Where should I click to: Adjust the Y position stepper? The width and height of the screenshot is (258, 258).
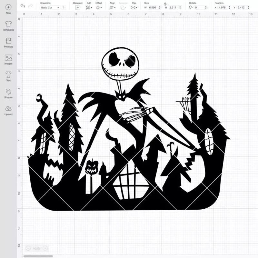pyautogui.click(x=248, y=7)
